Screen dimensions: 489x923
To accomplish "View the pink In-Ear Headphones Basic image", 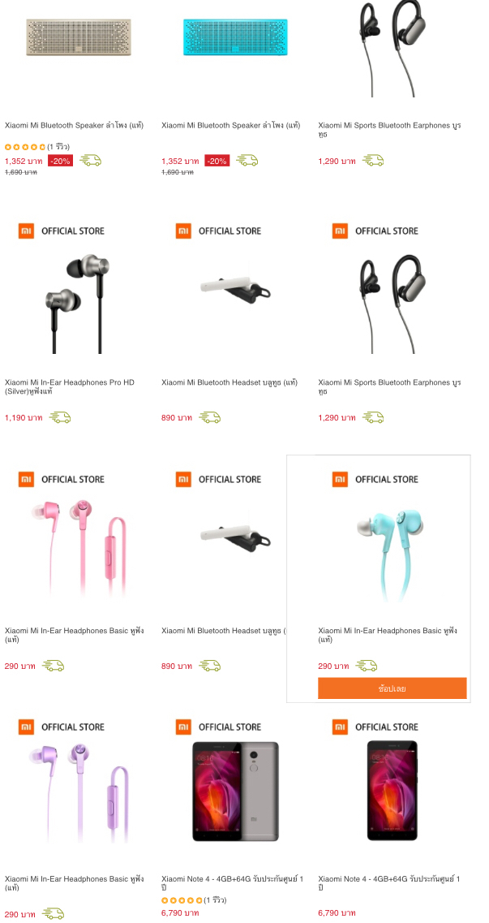I will coord(79,547).
